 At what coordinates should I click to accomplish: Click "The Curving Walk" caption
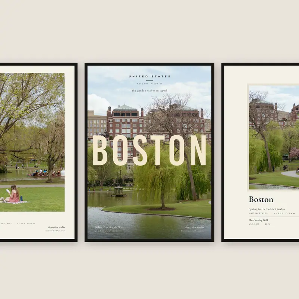point(258,220)
